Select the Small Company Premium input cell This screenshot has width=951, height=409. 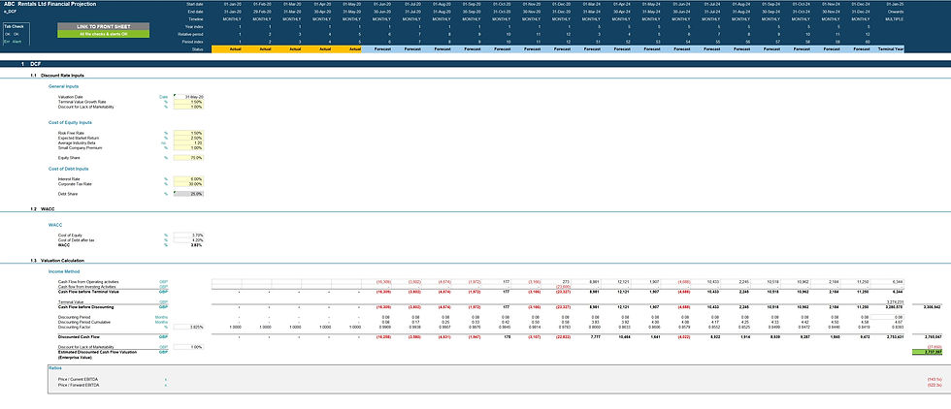(188, 147)
